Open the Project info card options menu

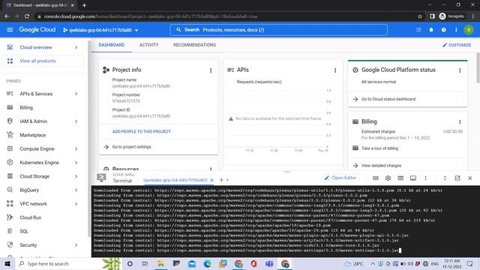(x=211, y=70)
